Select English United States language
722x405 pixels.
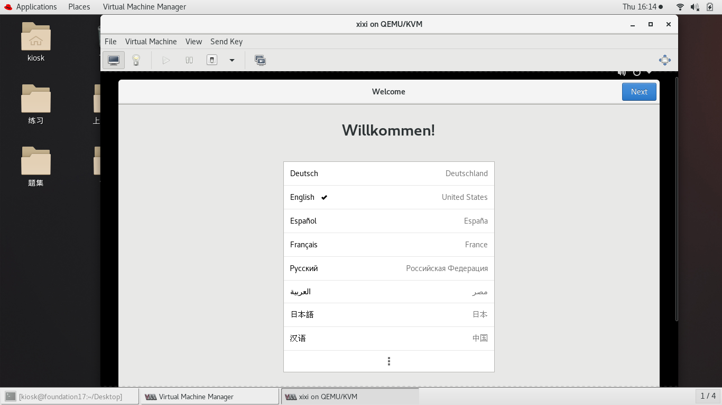389,197
